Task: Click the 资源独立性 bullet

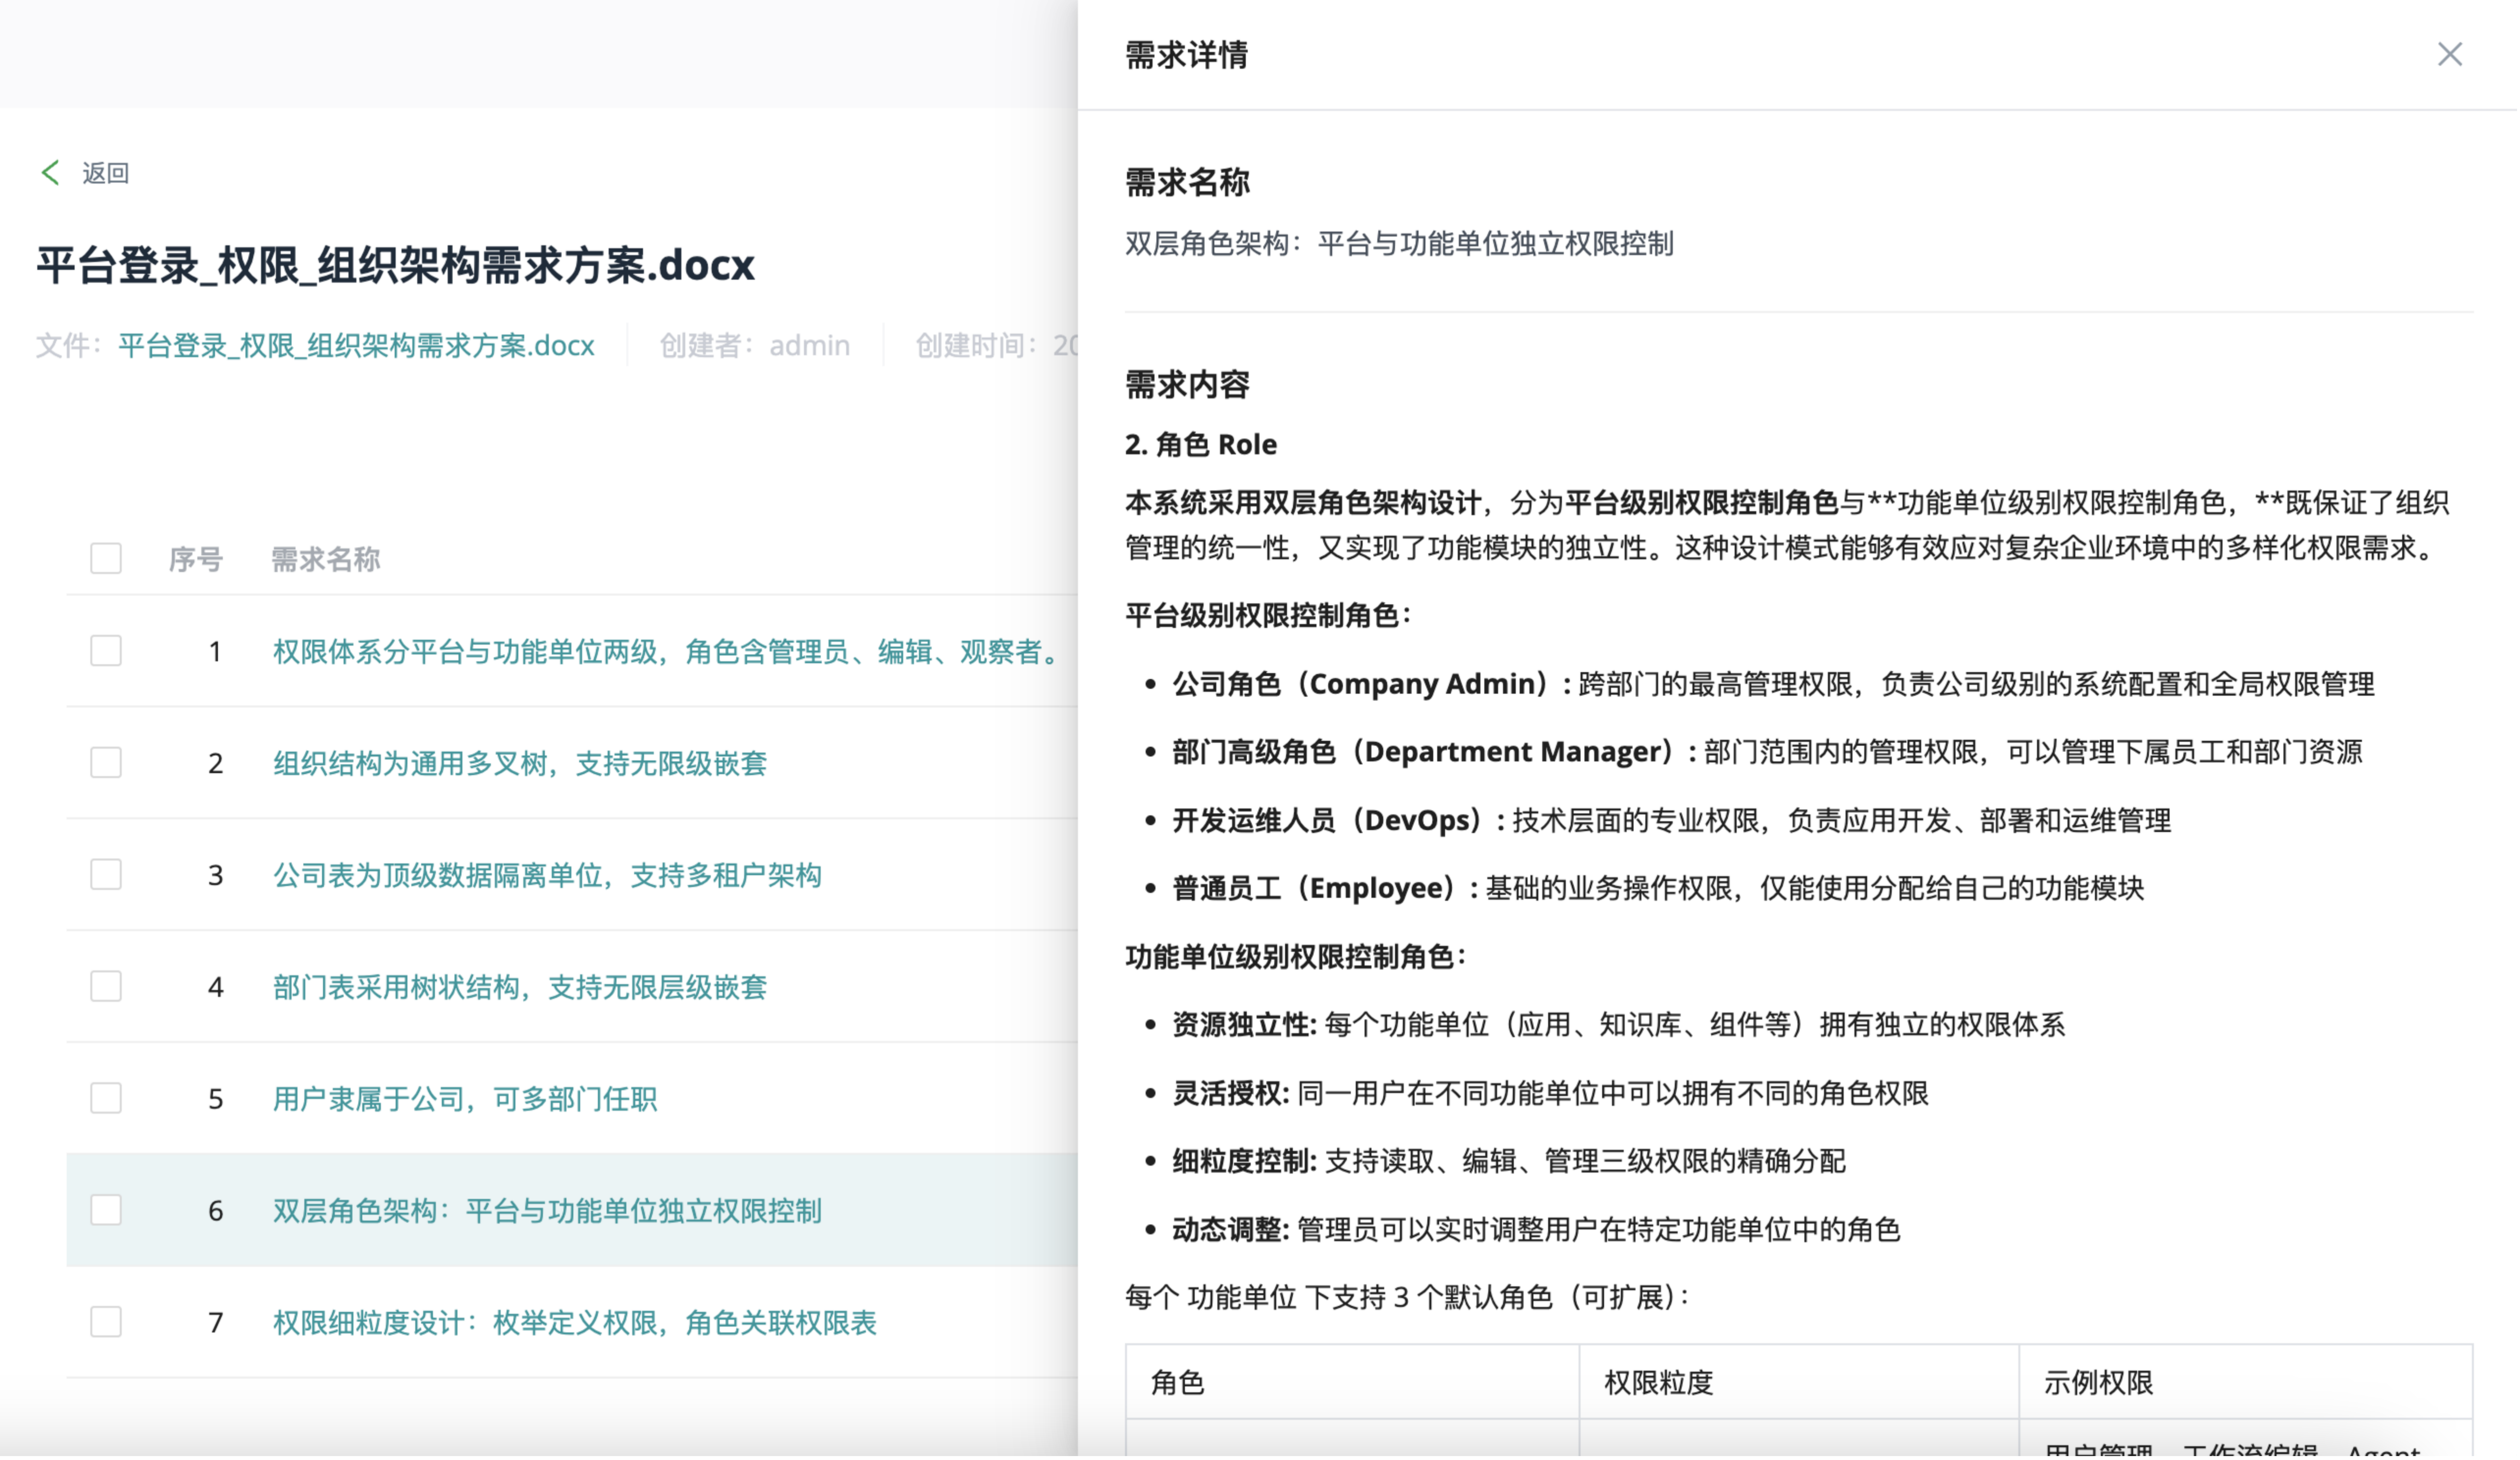Action: (x=1618, y=1025)
